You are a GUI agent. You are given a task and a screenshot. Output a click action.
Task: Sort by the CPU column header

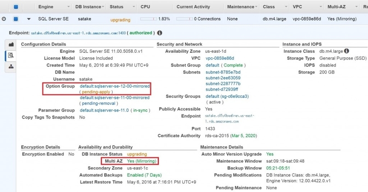145,7
